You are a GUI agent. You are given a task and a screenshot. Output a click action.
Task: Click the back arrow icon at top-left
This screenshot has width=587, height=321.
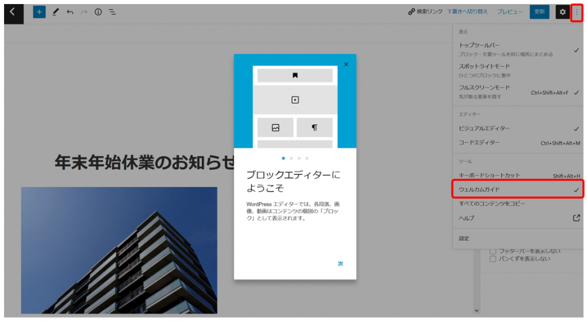click(x=13, y=12)
